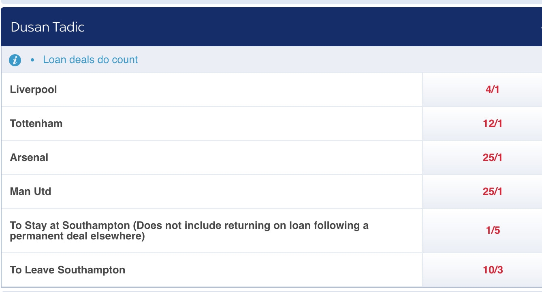The image size is (542, 292).
Task: Click the To Leave Southampton label
Action: click(68, 270)
